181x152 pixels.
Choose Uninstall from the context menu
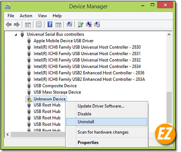pos(107,122)
